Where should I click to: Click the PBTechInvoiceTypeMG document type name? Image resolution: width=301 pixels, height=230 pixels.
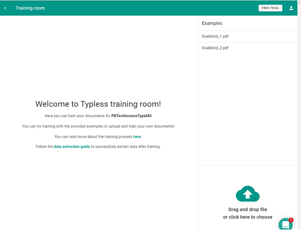[131, 116]
